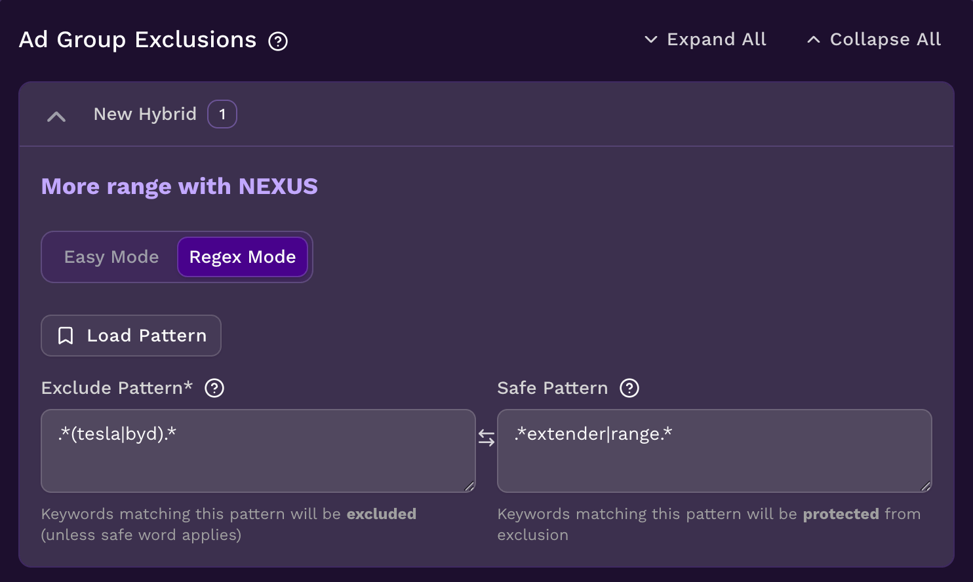Grab the Exclude Pattern resize handle

point(469,486)
